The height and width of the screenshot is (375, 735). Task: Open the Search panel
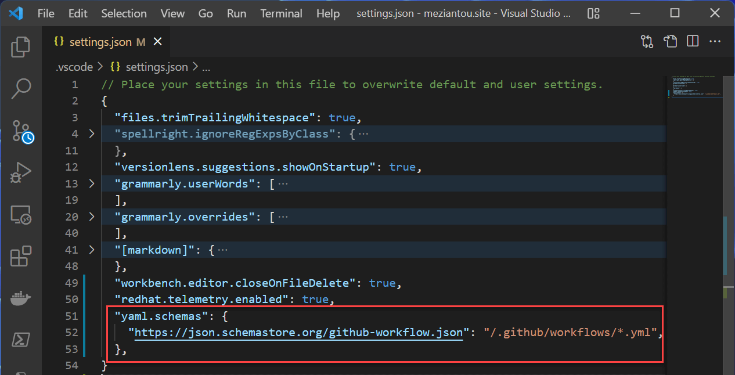tap(21, 88)
